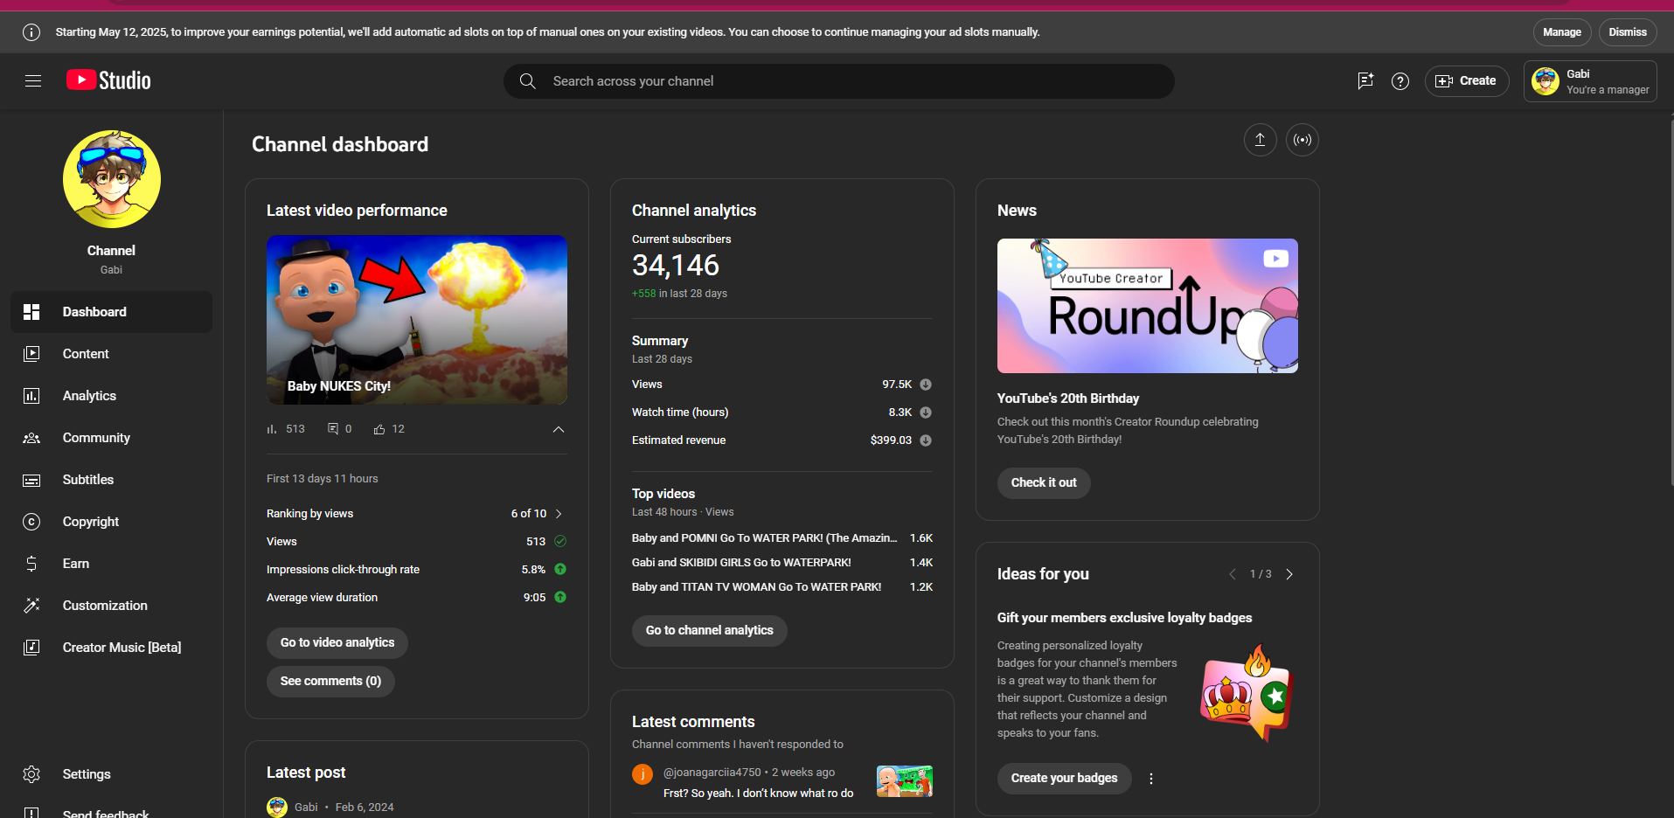The height and width of the screenshot is (818, 1674).
Task: Expand Ranking by views 6 of 10
Action: coord(417,514)
